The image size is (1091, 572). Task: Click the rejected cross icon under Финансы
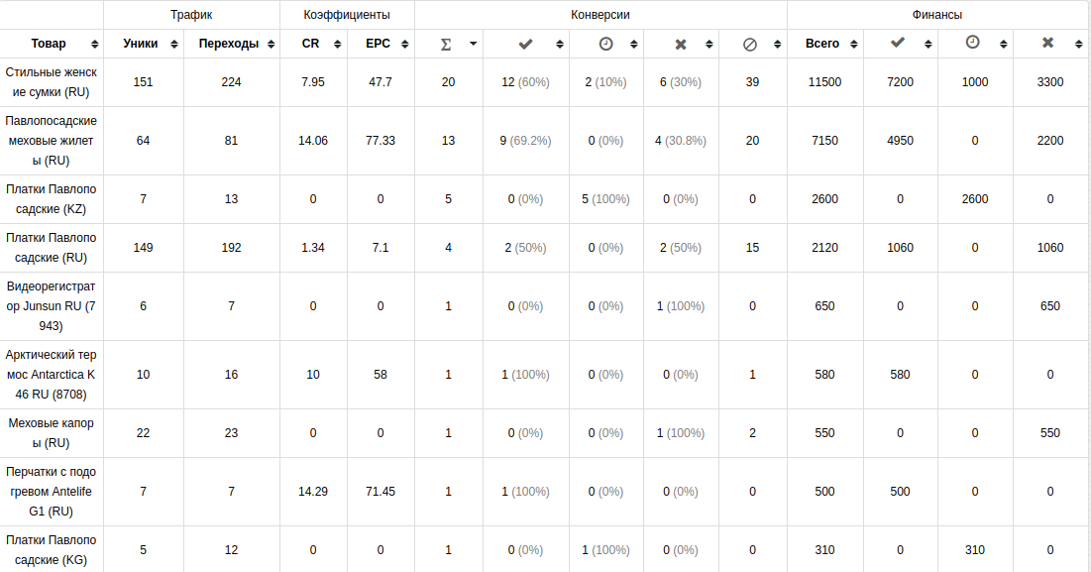[x=1047, y=43]
